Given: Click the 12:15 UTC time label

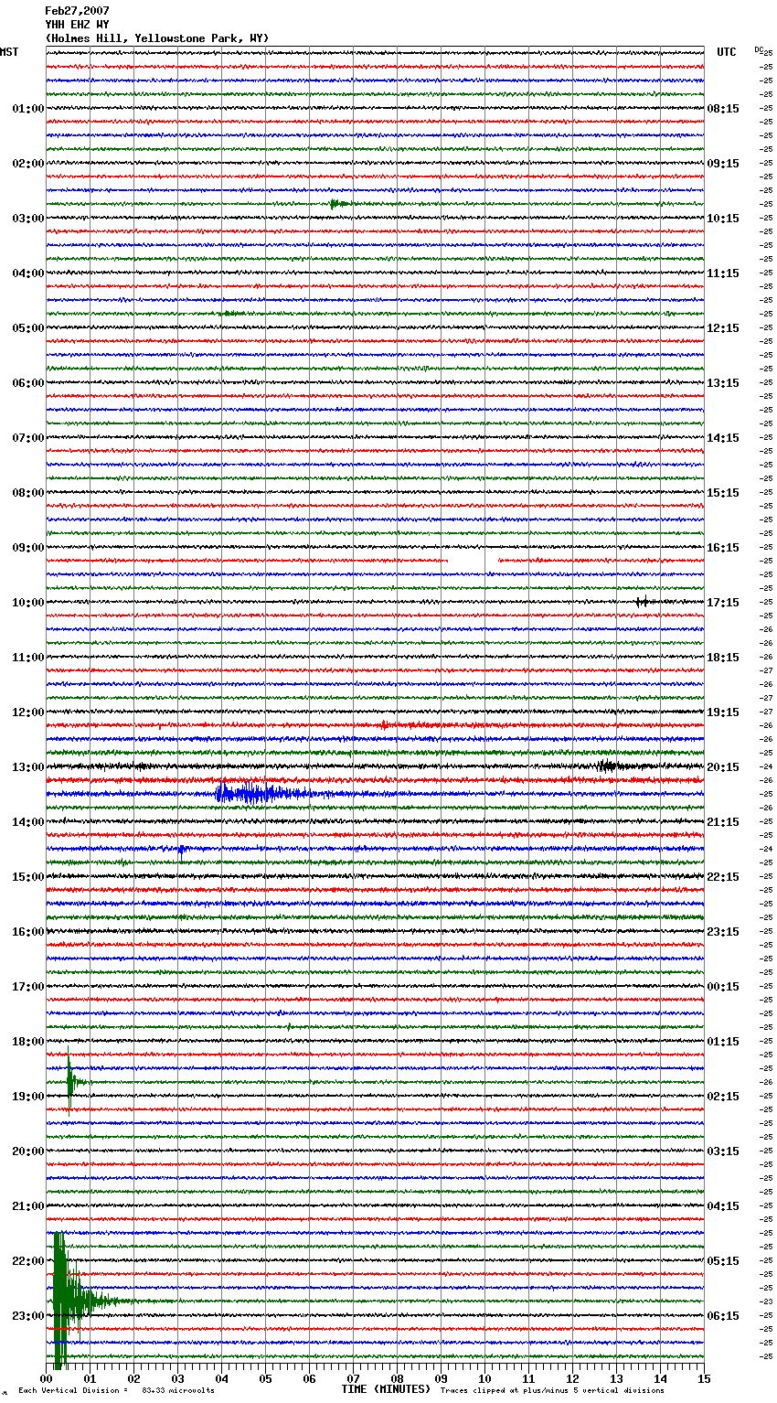Looking at the screenshot, I should tap(723, 328).
